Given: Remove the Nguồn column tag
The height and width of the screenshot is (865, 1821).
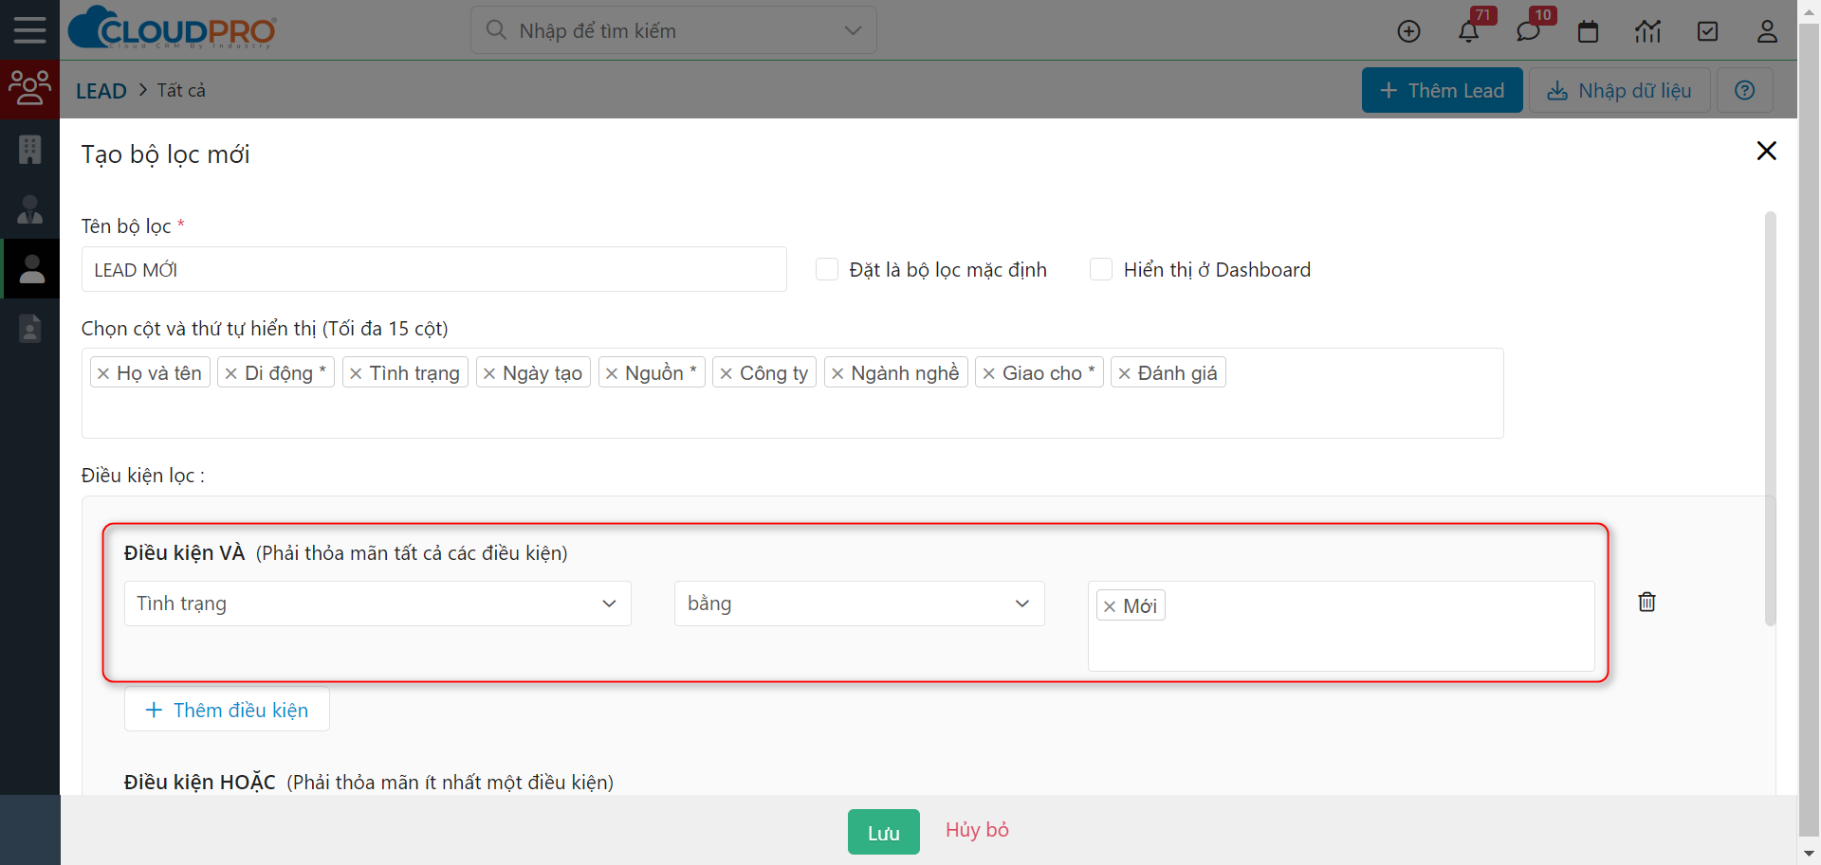Looking at the screenshot, I should 612,373.
